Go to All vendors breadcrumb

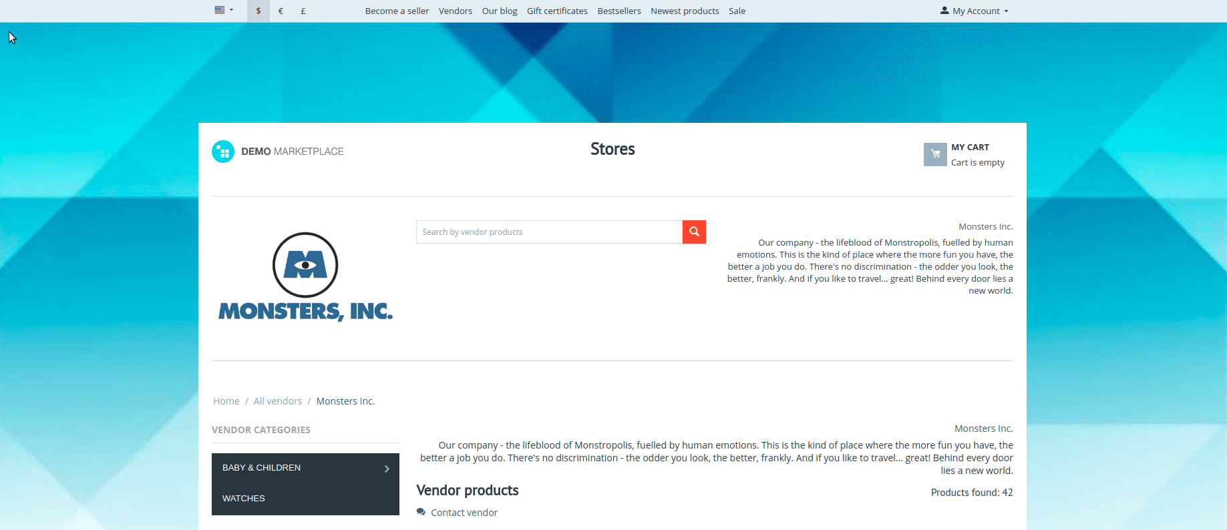click(x=278, y=401)
